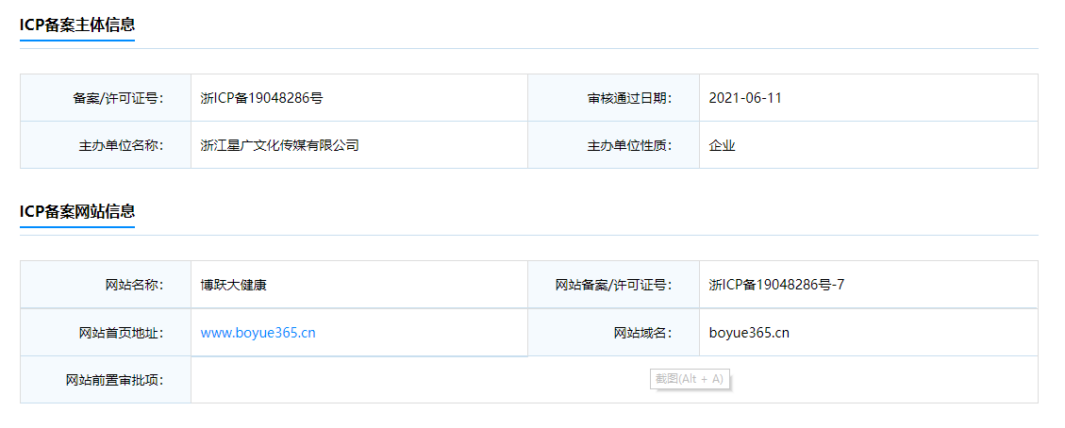
Task: Click the domain value boyue365.cn
Action: (x=749, y=333)
